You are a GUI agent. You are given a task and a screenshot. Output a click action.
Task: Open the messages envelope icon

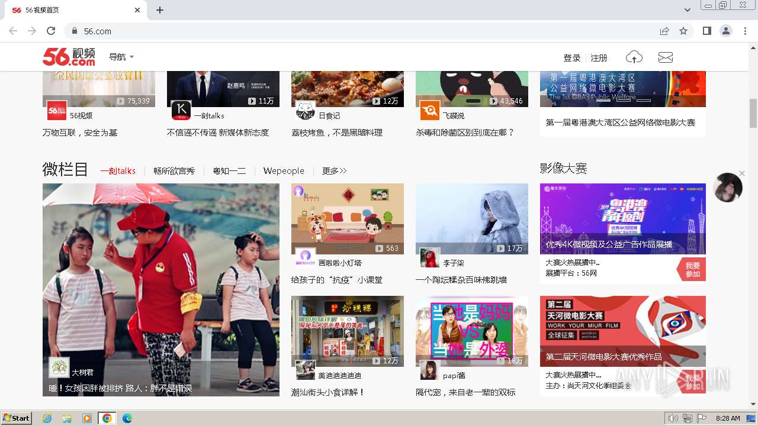[666, 57]
